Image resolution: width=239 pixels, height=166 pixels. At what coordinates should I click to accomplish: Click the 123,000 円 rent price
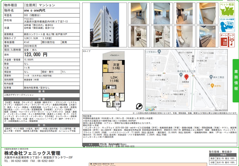click(x=36, y=54)
